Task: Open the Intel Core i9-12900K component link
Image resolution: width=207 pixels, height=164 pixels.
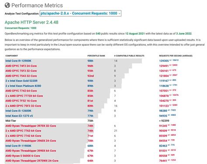Action: [x=18, y=61]
